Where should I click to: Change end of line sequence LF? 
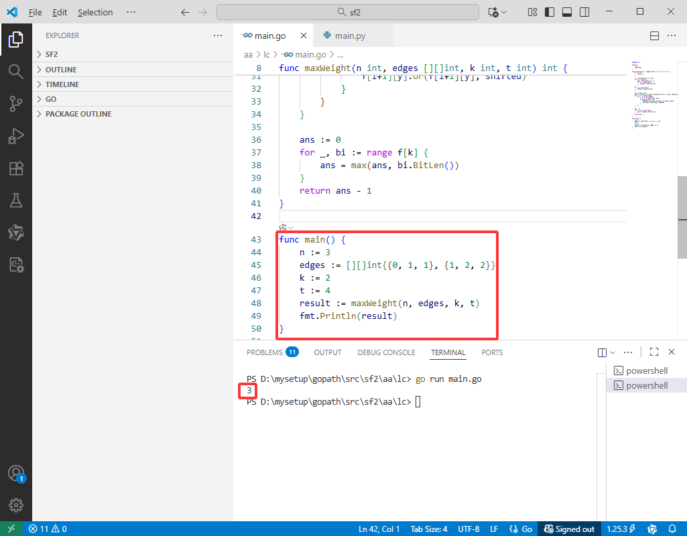coord(494,529)
